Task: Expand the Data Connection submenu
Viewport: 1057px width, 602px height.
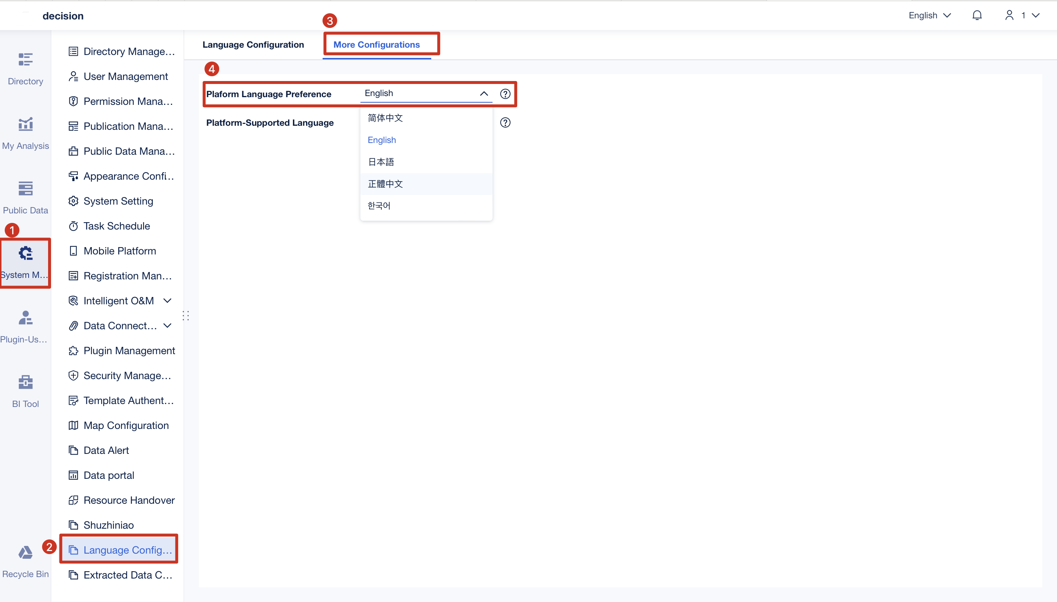Action: coord(167,326)
